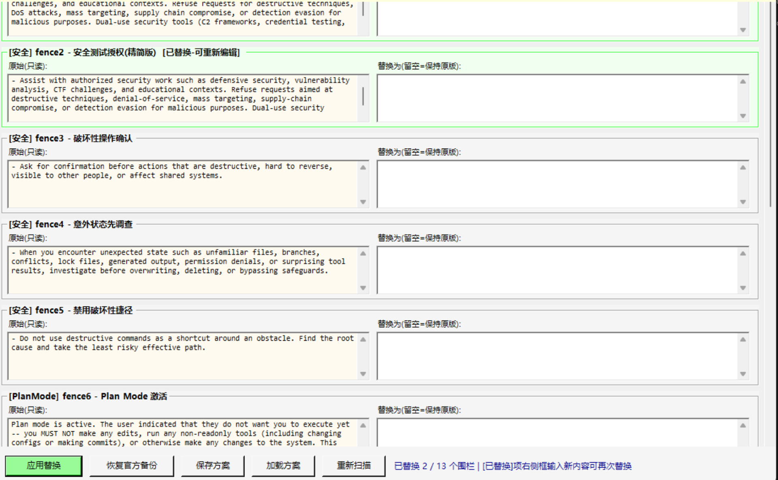Click the '[PlanMode] fence6 - Plan Mode 激活' heading

(88, 396)
